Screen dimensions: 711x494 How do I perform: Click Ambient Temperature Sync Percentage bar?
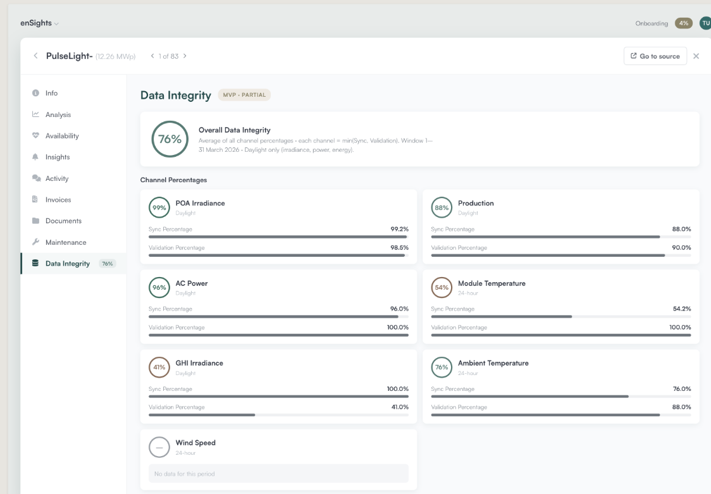561,396
